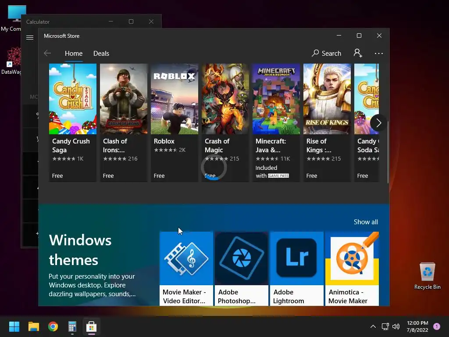Screen dimensions: 449x337
Task: Click the Roblox star rating 2K
Action: [170, 150]
